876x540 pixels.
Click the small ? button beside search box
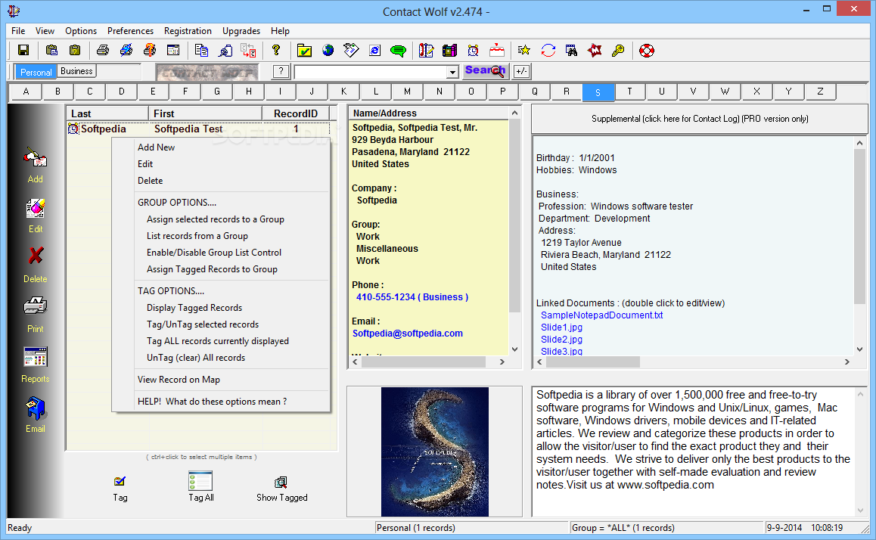(281, 72)
